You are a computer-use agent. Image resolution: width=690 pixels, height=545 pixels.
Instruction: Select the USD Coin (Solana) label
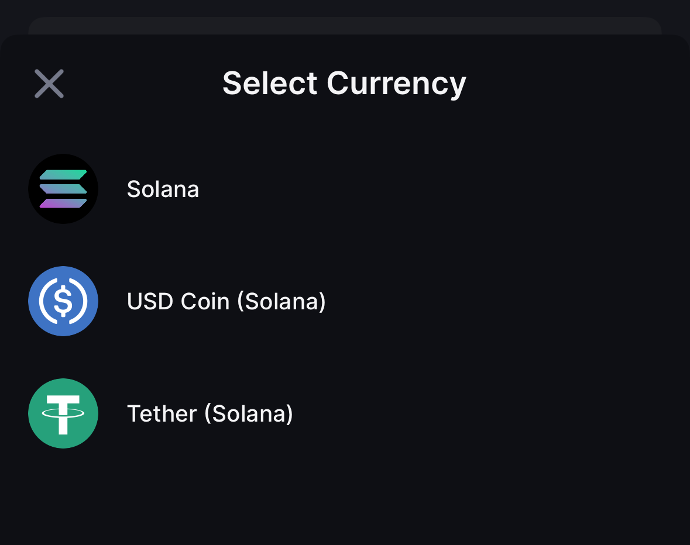pos(226,302)
